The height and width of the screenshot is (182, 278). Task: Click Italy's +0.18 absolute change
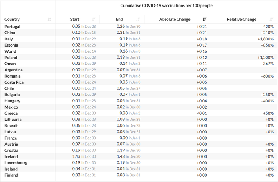tap(202, 39)
